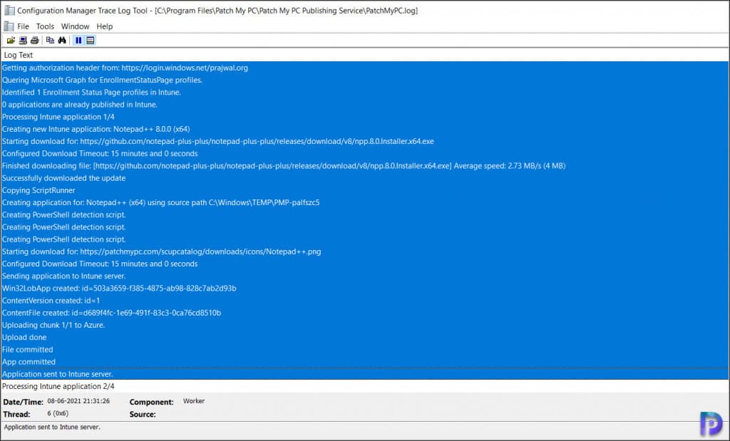Select the 'Successfully downloaded the update' line
The height and width of the screenshot is (441, 730).
click(364, 178)
